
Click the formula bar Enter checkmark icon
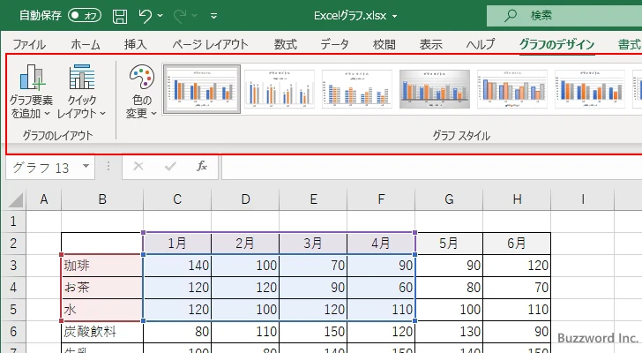point(170,166)
